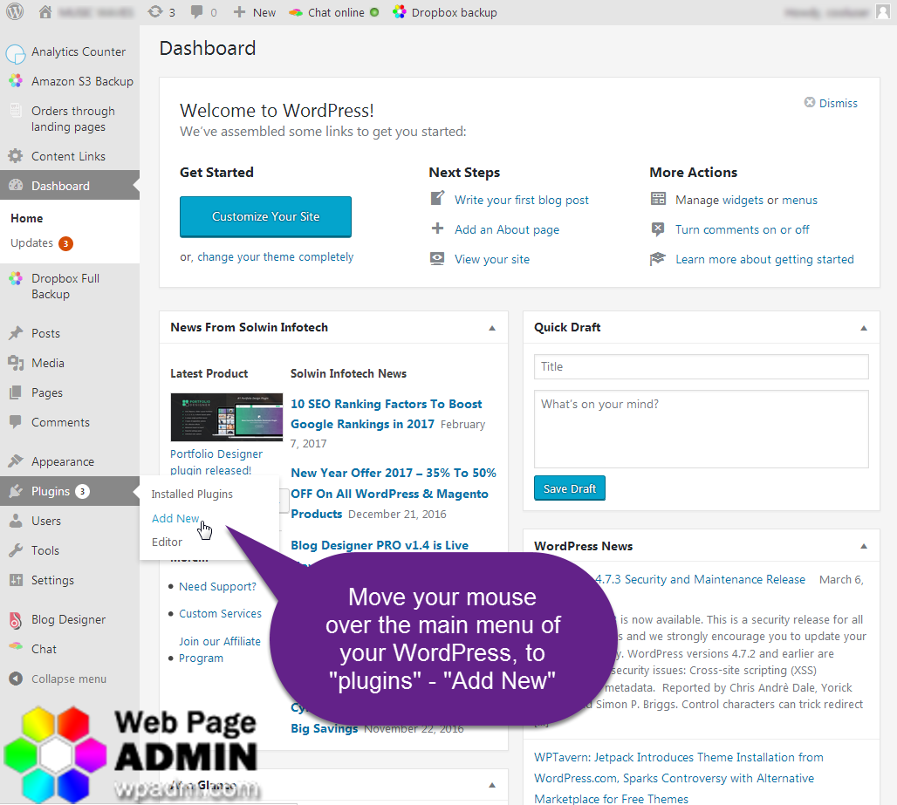Open the Posts pushpin menu
The image size is (897, 805).
click(70, 333)
